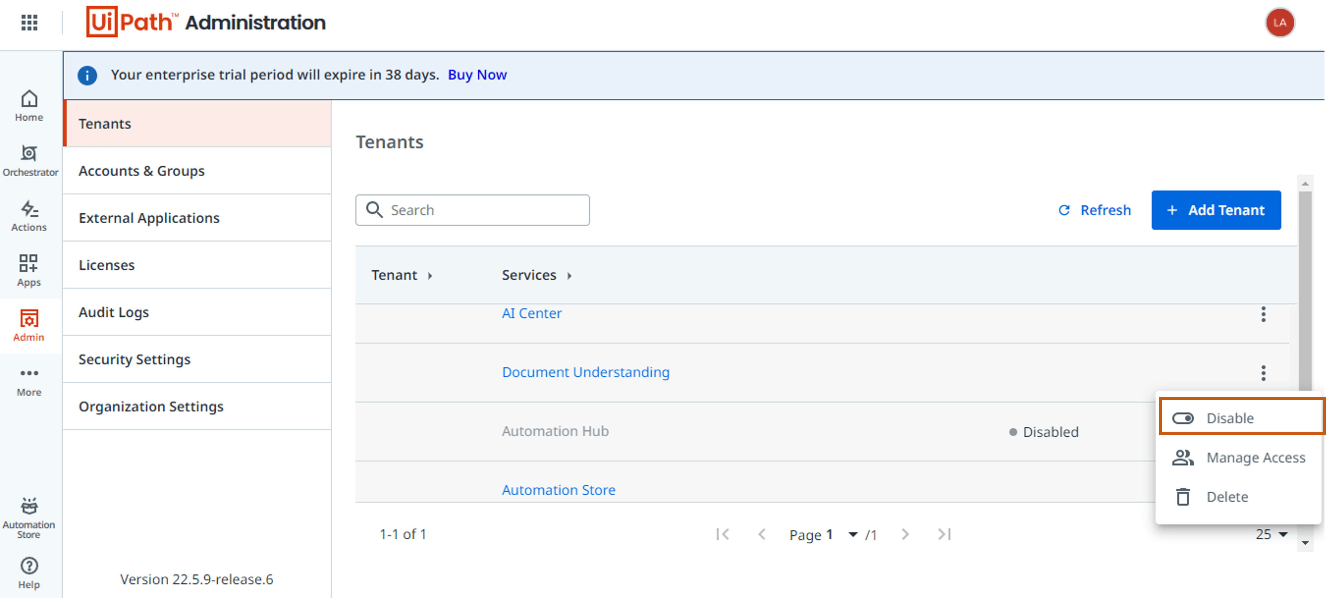Open the Document Understanding service link
Viewport: 1326px width, 598px height.
[x=585, y=373]
